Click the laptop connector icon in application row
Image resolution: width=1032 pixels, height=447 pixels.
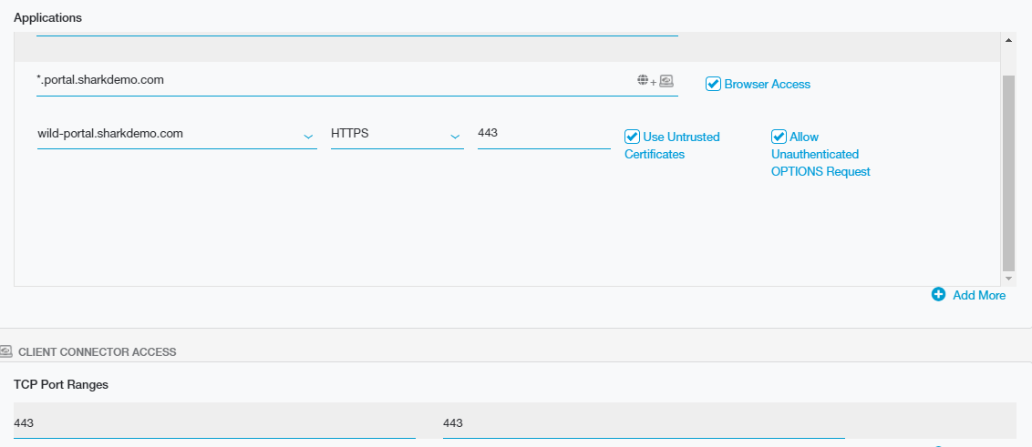pos(666,81)
